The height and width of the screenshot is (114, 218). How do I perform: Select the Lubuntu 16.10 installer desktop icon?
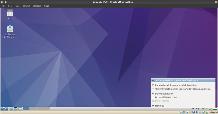(x=10, y=32)
